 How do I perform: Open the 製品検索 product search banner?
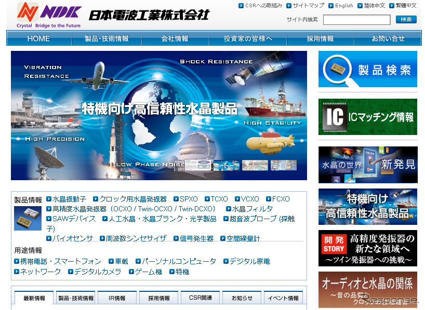pyautogui.click(x=367, y=68)
